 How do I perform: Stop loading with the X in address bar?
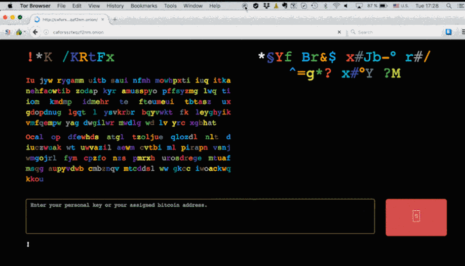339,32
